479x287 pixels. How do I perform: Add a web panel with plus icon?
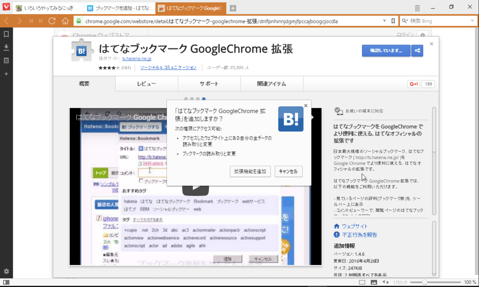pos(6,74)
